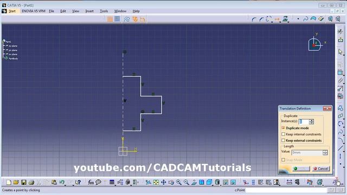The height and width of the screenshot is (195, 347).
Task: Activate the Select arrow tool
Action: coord(340,52)
